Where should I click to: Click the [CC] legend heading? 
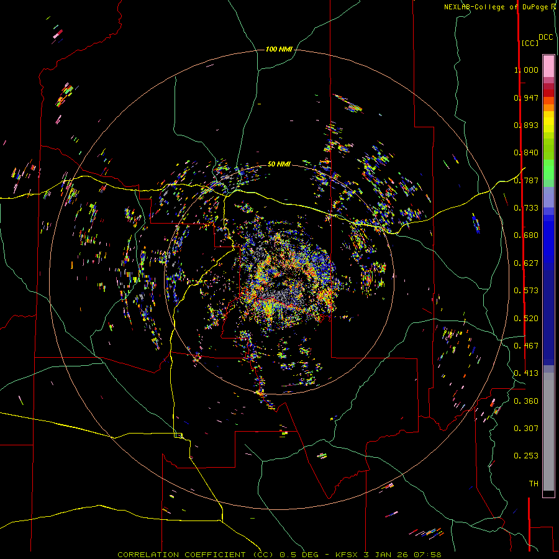coord(529,43)
